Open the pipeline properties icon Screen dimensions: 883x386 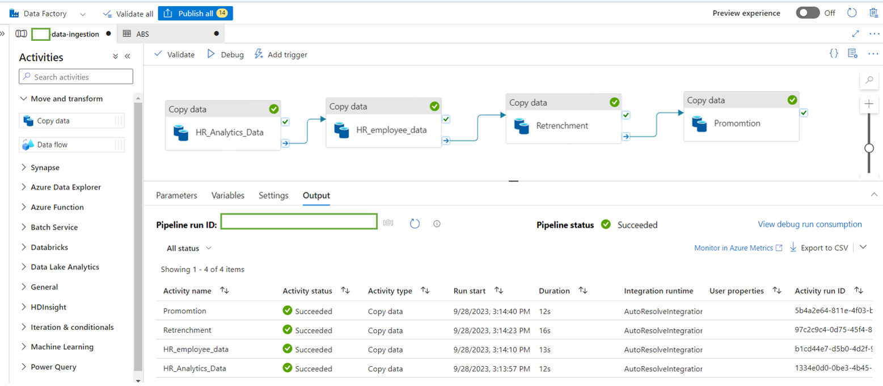click(x=852, y=53)
